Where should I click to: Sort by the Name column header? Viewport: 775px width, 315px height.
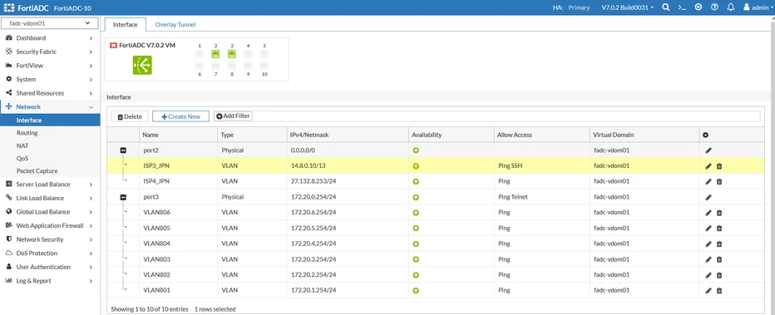click(x=179, y=135)
